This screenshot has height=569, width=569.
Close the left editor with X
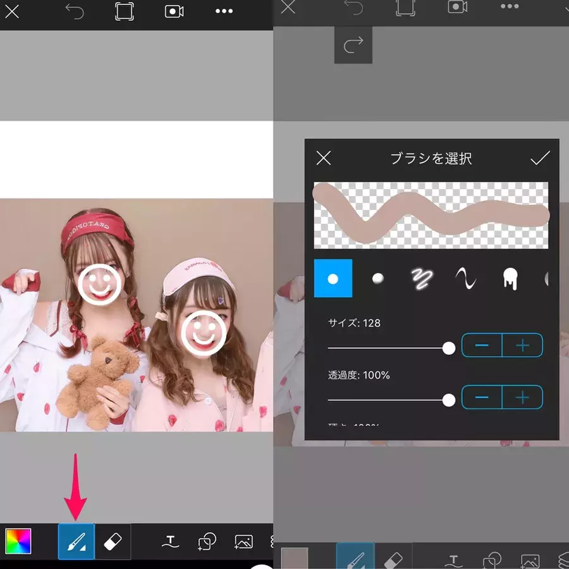(x=12, y=11)
